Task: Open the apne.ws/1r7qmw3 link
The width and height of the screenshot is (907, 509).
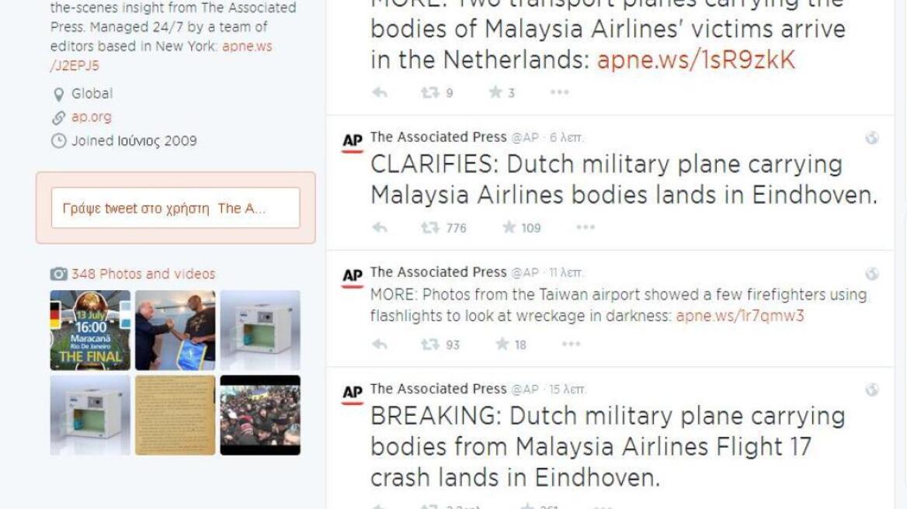Action: tap(740, 316)
